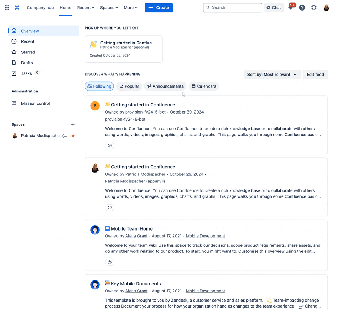337x310 pixels.
Task: Enable the Announcements feed filter
Action: 165,86
